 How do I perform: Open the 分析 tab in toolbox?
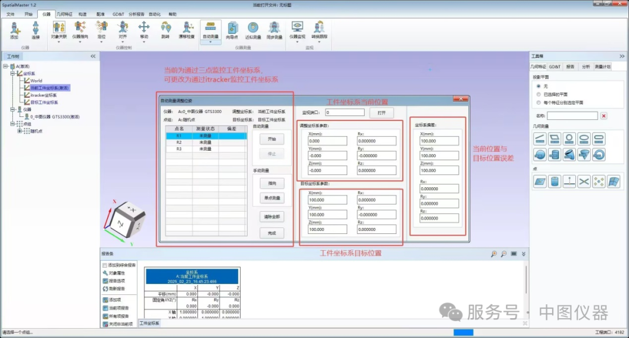click(x=586, y=67)
